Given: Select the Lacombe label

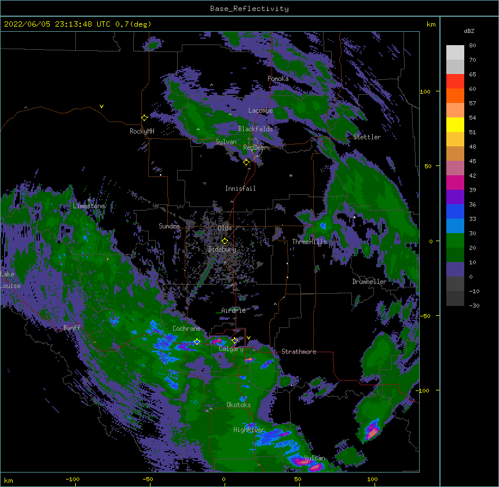Looking at the screenshot, I should click(260, 110).
